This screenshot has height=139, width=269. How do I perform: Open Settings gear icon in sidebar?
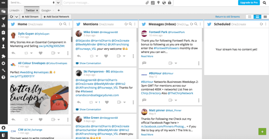[x=3, y=63]
